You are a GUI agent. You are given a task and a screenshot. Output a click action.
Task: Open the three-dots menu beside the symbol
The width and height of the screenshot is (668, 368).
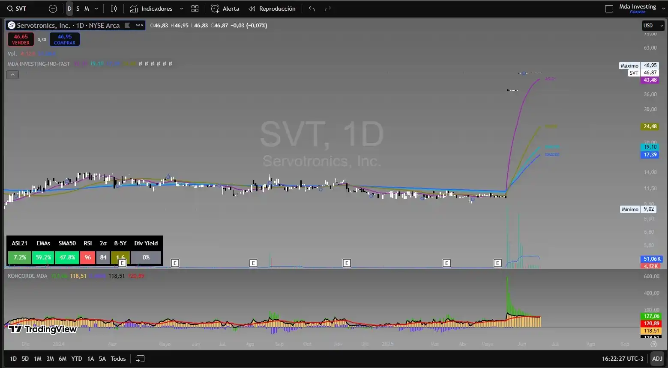(x=139, y=25)
